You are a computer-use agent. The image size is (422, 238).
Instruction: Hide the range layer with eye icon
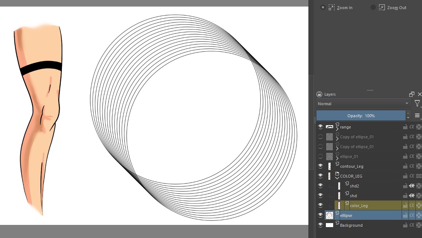pyautogui.click(x=320, y=127)
